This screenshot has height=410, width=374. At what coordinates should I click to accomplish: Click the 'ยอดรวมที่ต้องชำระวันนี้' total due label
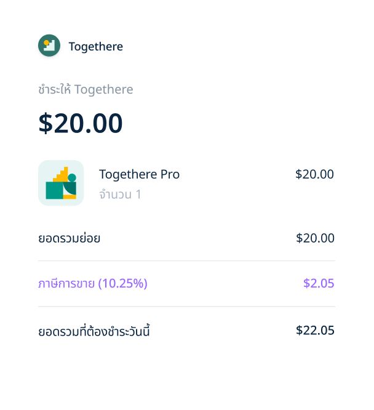pos(94,331)
